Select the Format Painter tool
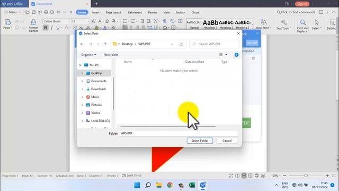 click(x=33, y=25)
